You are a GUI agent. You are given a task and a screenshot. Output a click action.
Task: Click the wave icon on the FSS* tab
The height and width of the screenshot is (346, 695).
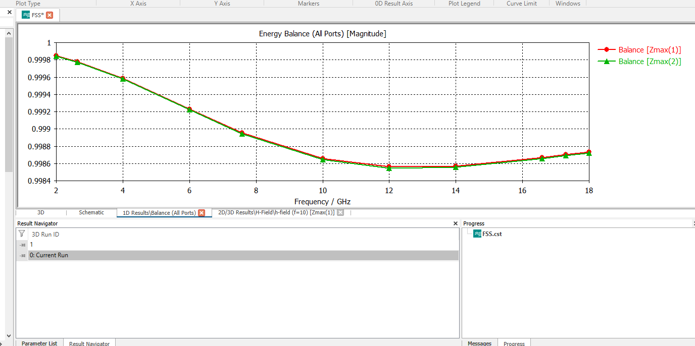tap(26, 15)
